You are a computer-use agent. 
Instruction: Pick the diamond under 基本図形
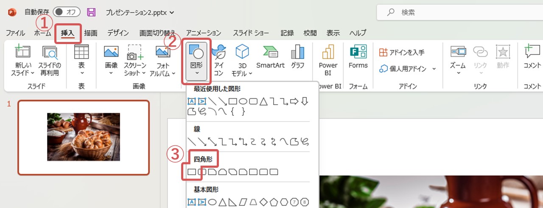pos(263,202)
